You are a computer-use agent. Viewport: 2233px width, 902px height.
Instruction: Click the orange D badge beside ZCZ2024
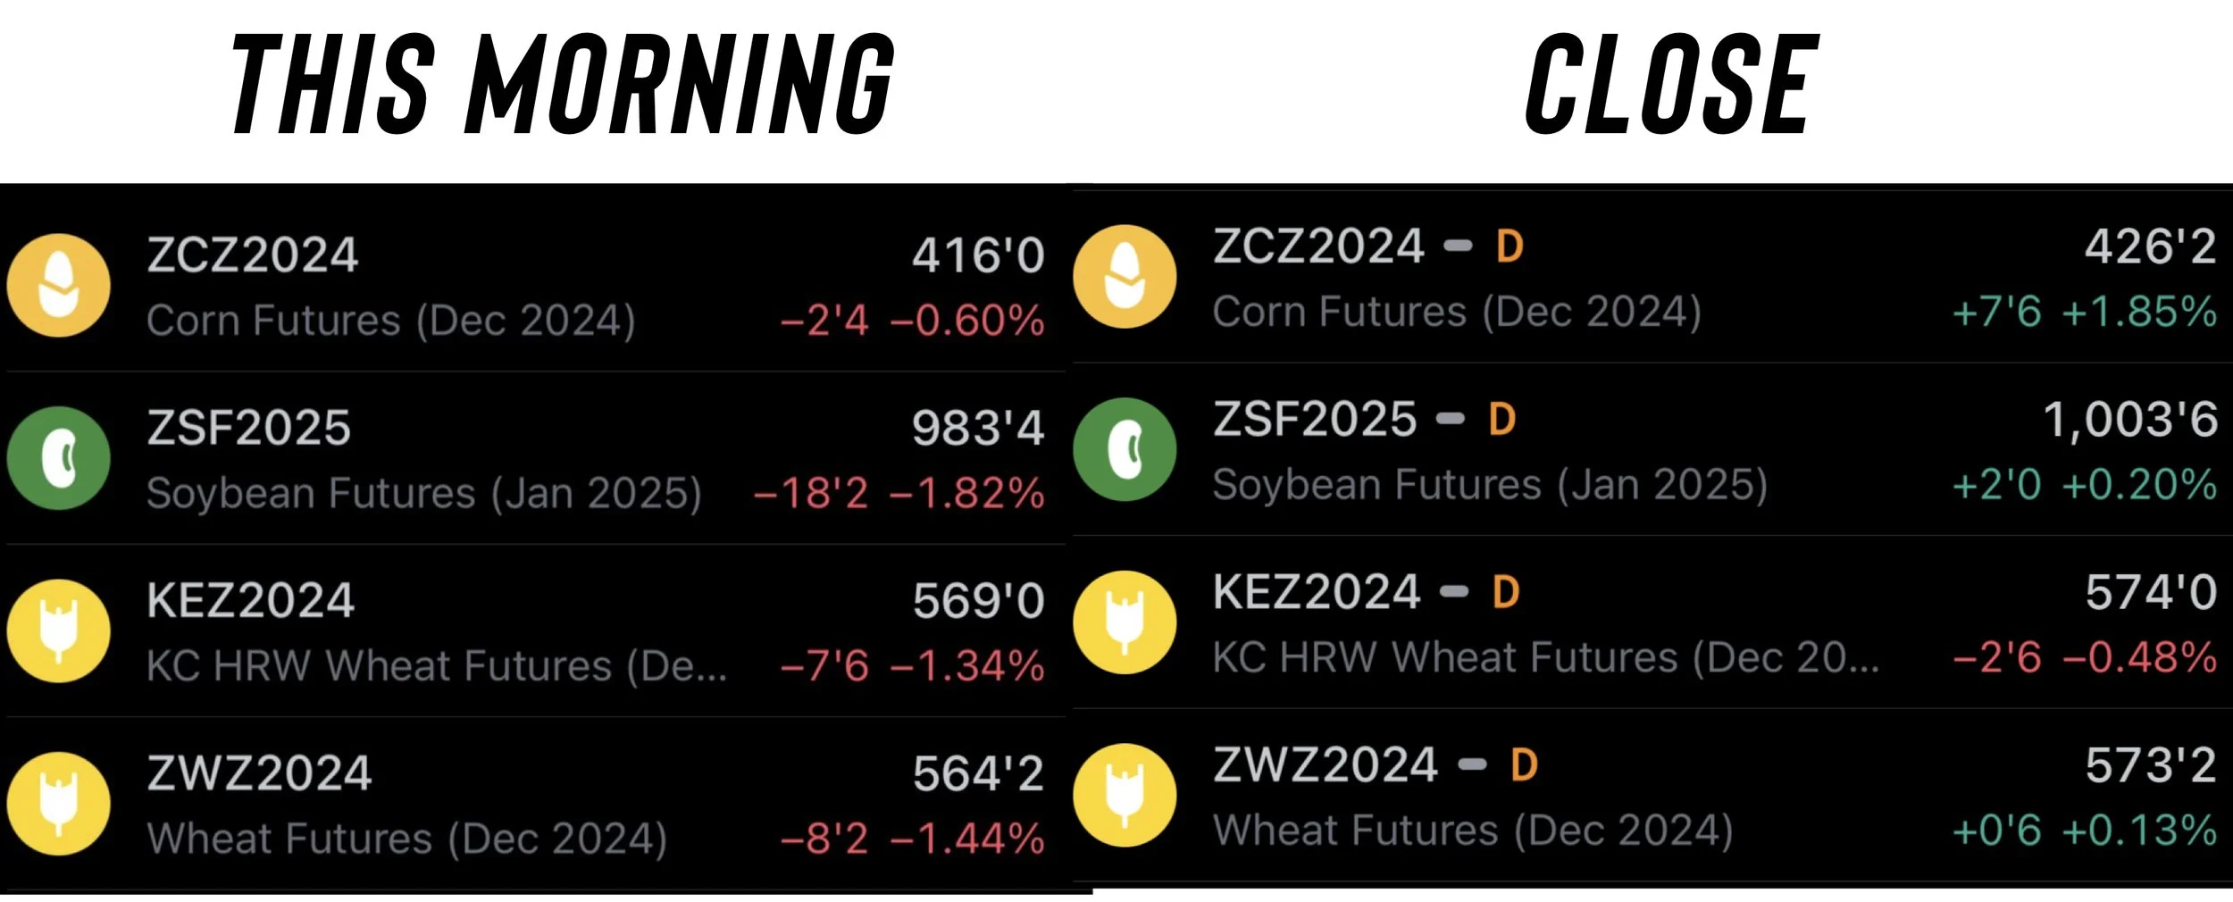(x=1510, y=246)
